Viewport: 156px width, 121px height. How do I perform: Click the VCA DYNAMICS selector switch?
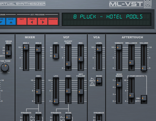point(99,118)
